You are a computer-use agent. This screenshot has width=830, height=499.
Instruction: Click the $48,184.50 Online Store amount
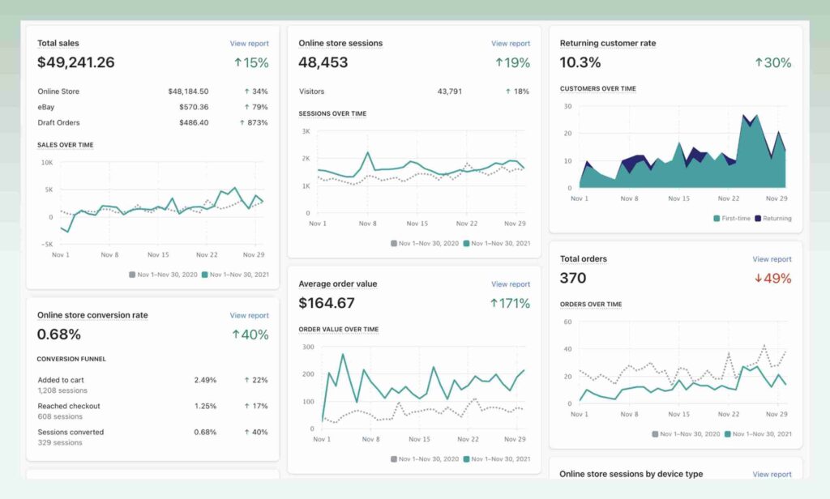tap(188, 92)
